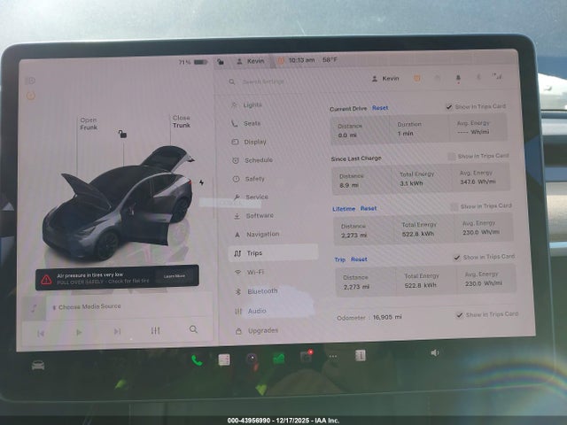
Task: Open the Wi-Fi settings menu
Action: point(250,272)
